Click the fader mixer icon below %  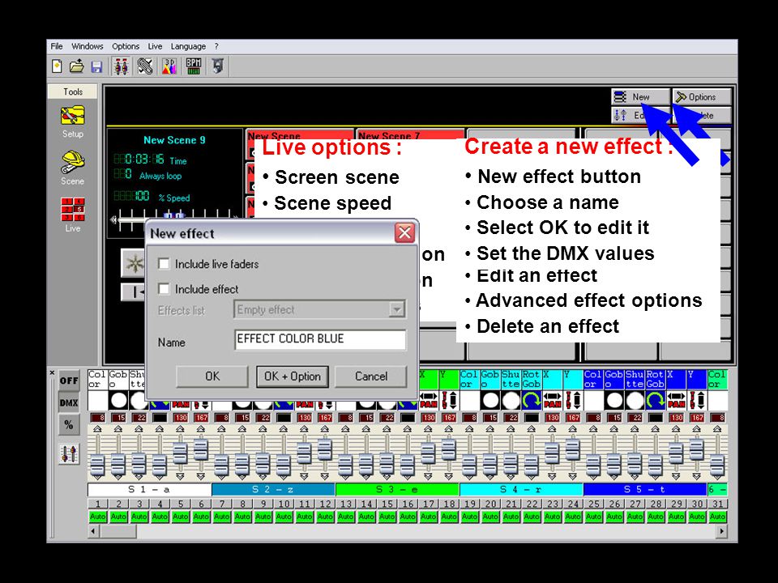click(69, 453)
